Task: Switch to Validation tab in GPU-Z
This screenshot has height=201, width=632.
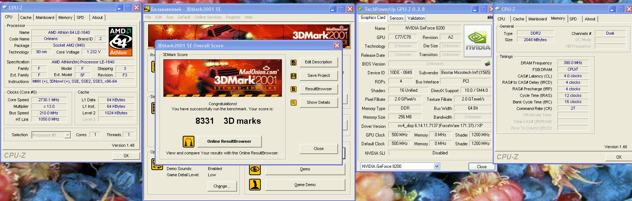Action: pyautogui.click(x=416, y=18)
